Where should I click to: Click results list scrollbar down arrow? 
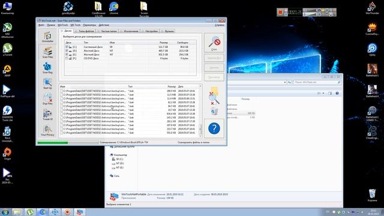pos(200,136)
